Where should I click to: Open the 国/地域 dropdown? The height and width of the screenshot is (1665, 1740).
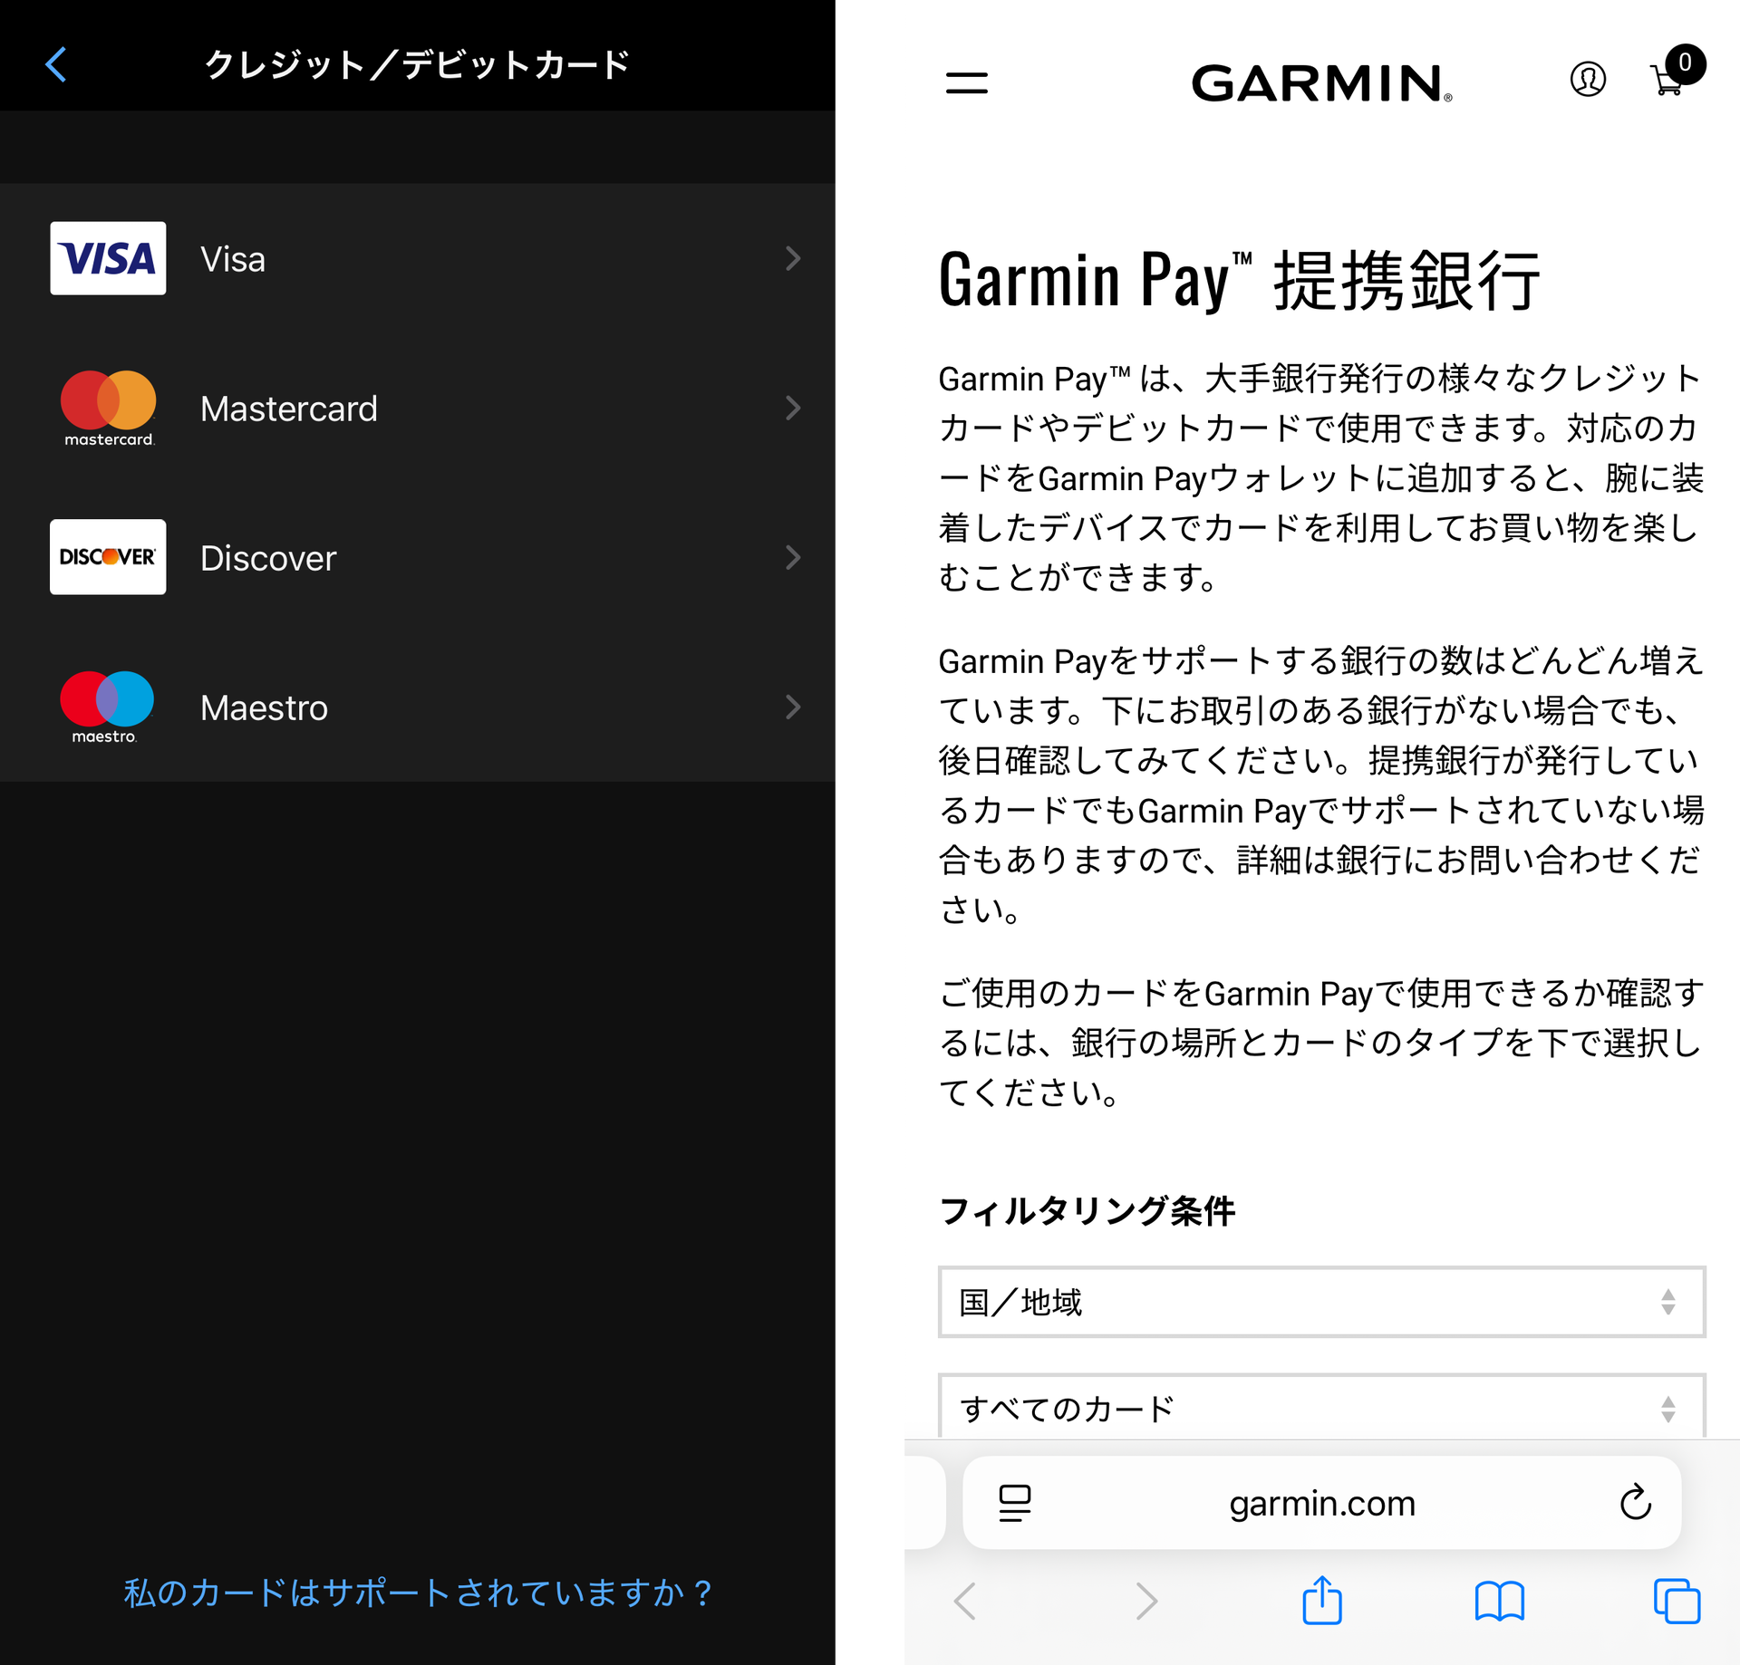click(x=1321, y=1302)
